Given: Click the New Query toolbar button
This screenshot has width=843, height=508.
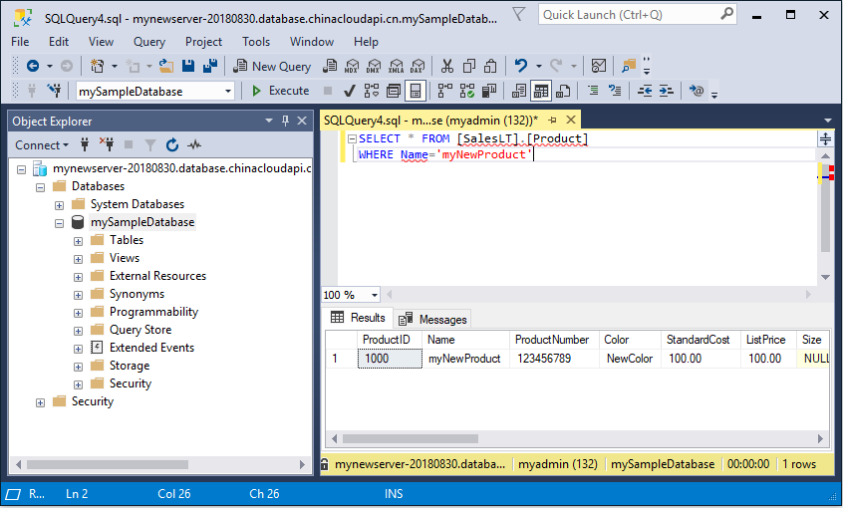Looking at the screenshot, I should pyautogui.click(x=272, y=66).
